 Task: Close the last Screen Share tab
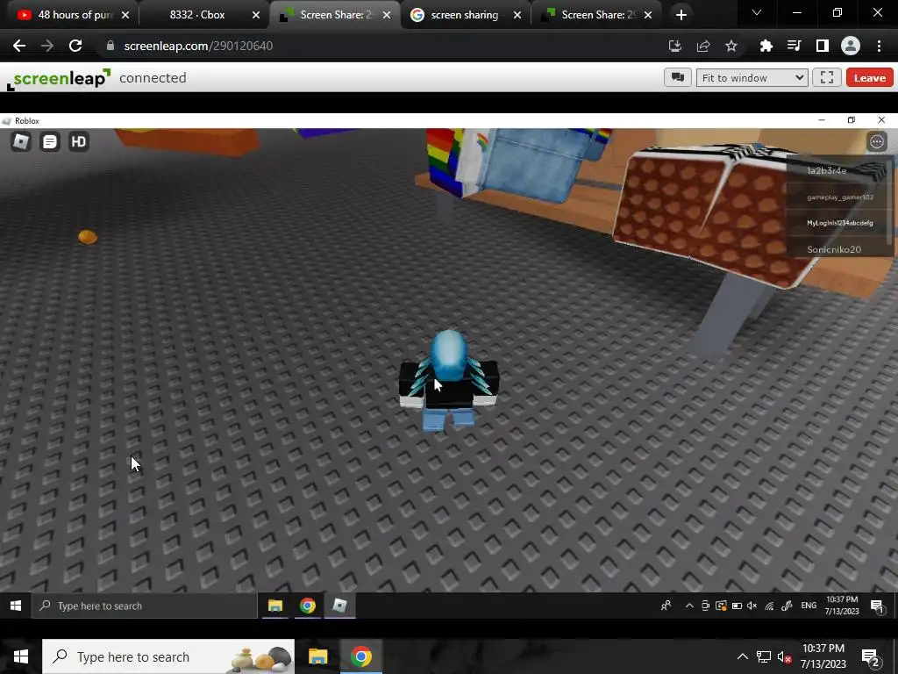pyautogui.click(x=648, y=15)
